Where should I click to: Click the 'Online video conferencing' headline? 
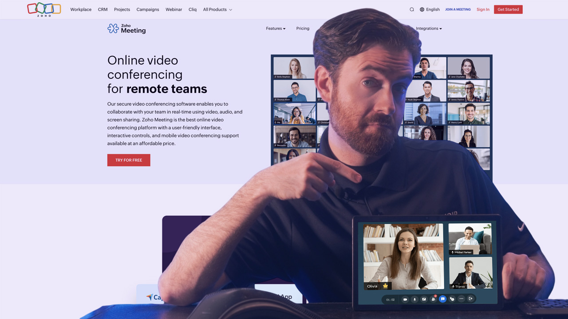tap(145, 67)
